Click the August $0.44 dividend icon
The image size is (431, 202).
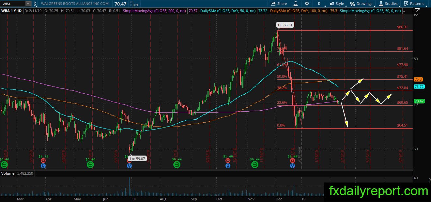pyautogui.click(x=177, y=165)
